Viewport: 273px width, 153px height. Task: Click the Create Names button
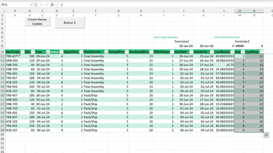pos(37,20)
